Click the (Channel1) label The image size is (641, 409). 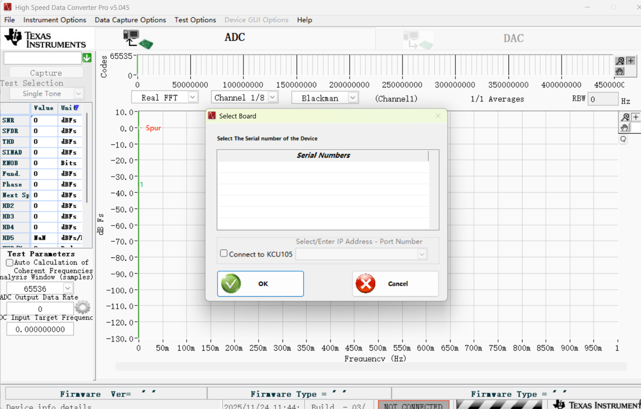pos(396,99)
